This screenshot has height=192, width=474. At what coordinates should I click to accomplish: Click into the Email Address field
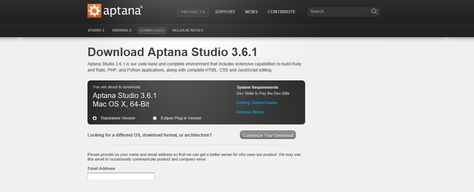tap(121, 176)
